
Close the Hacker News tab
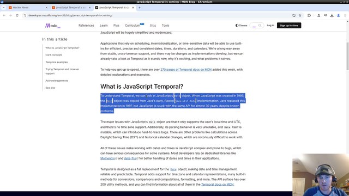click(x=46, y=8)
